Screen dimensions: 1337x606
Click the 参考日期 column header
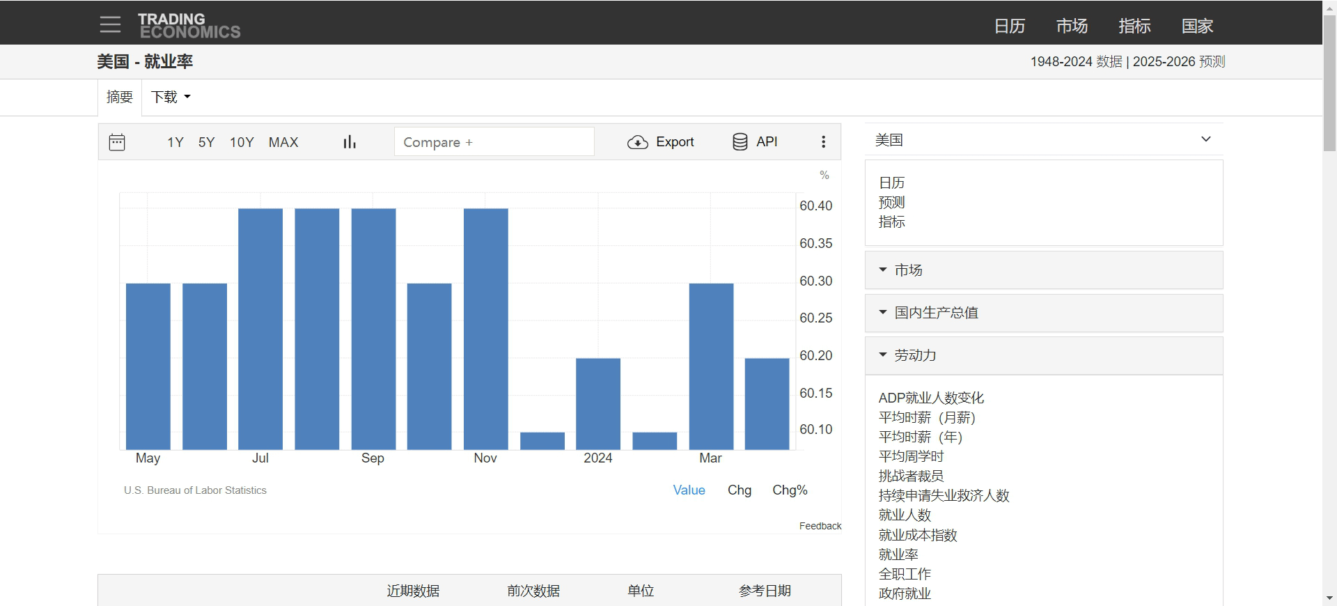(x=765, y=591)
